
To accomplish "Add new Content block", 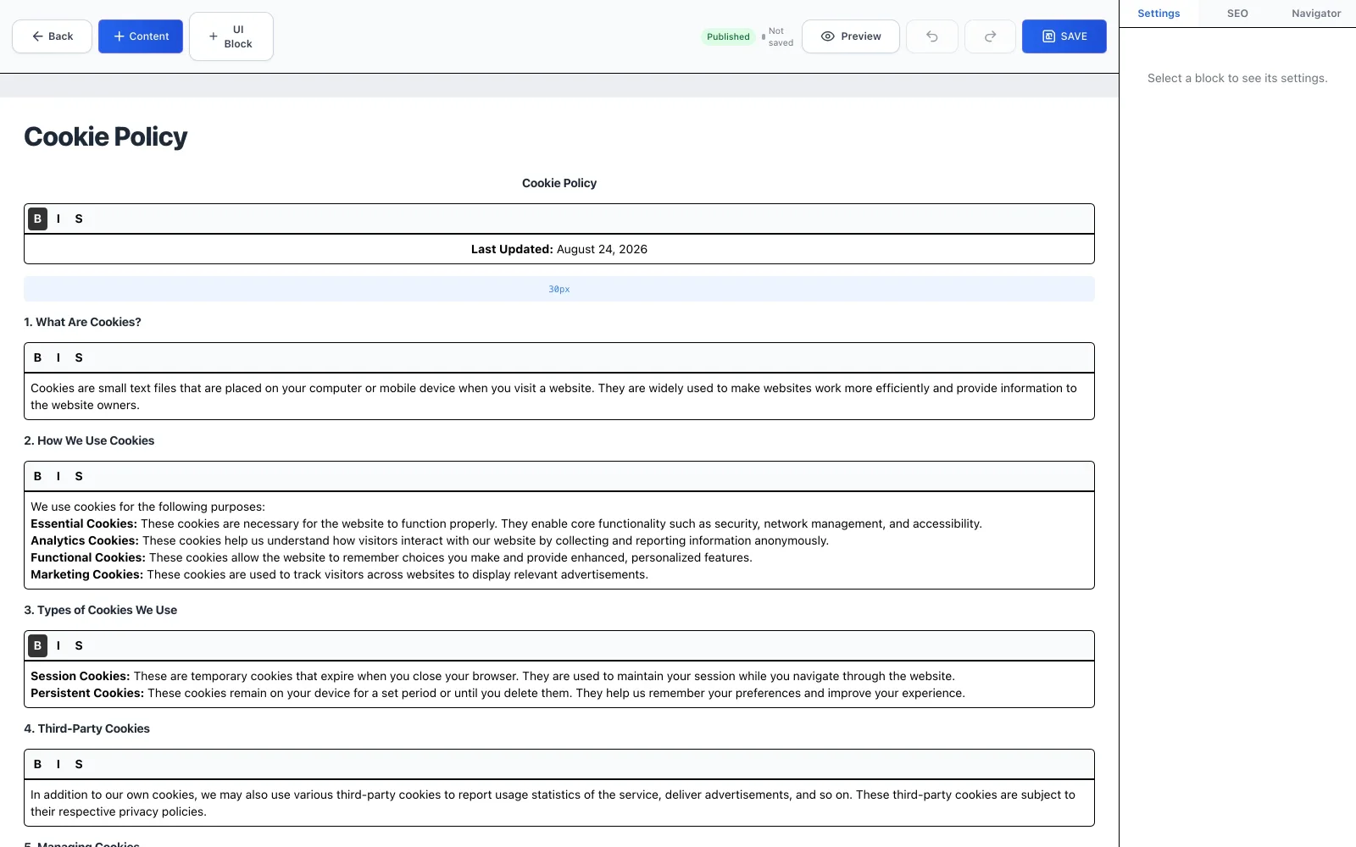I will [x=141, y=36].
